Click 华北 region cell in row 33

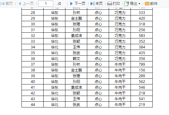[54, 41]
